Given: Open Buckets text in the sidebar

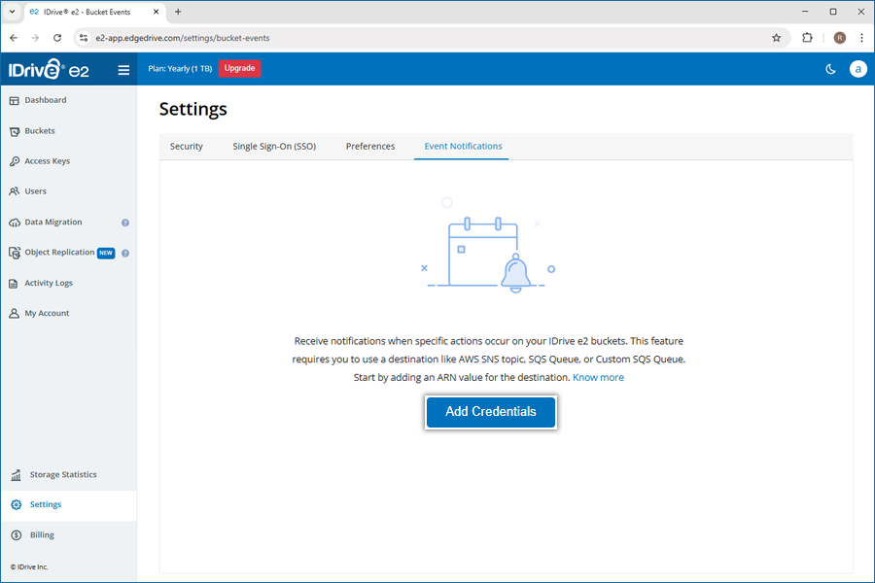Looking at the screenshot, I should coord(40,131).
